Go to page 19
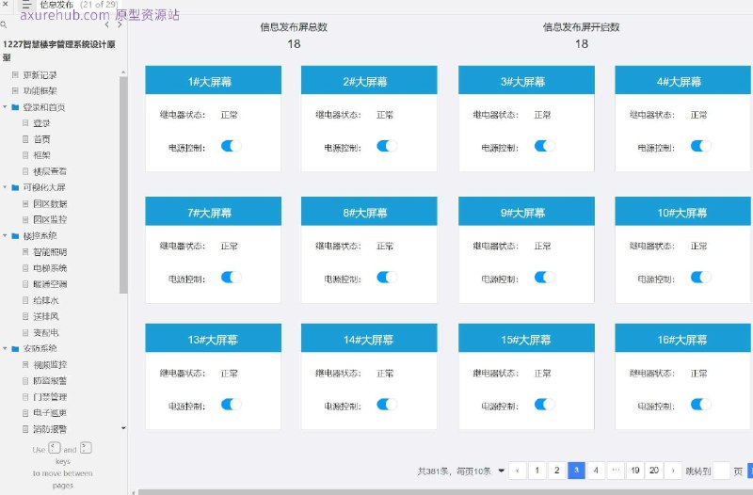 pyautogui.click(x=634, y=471)
